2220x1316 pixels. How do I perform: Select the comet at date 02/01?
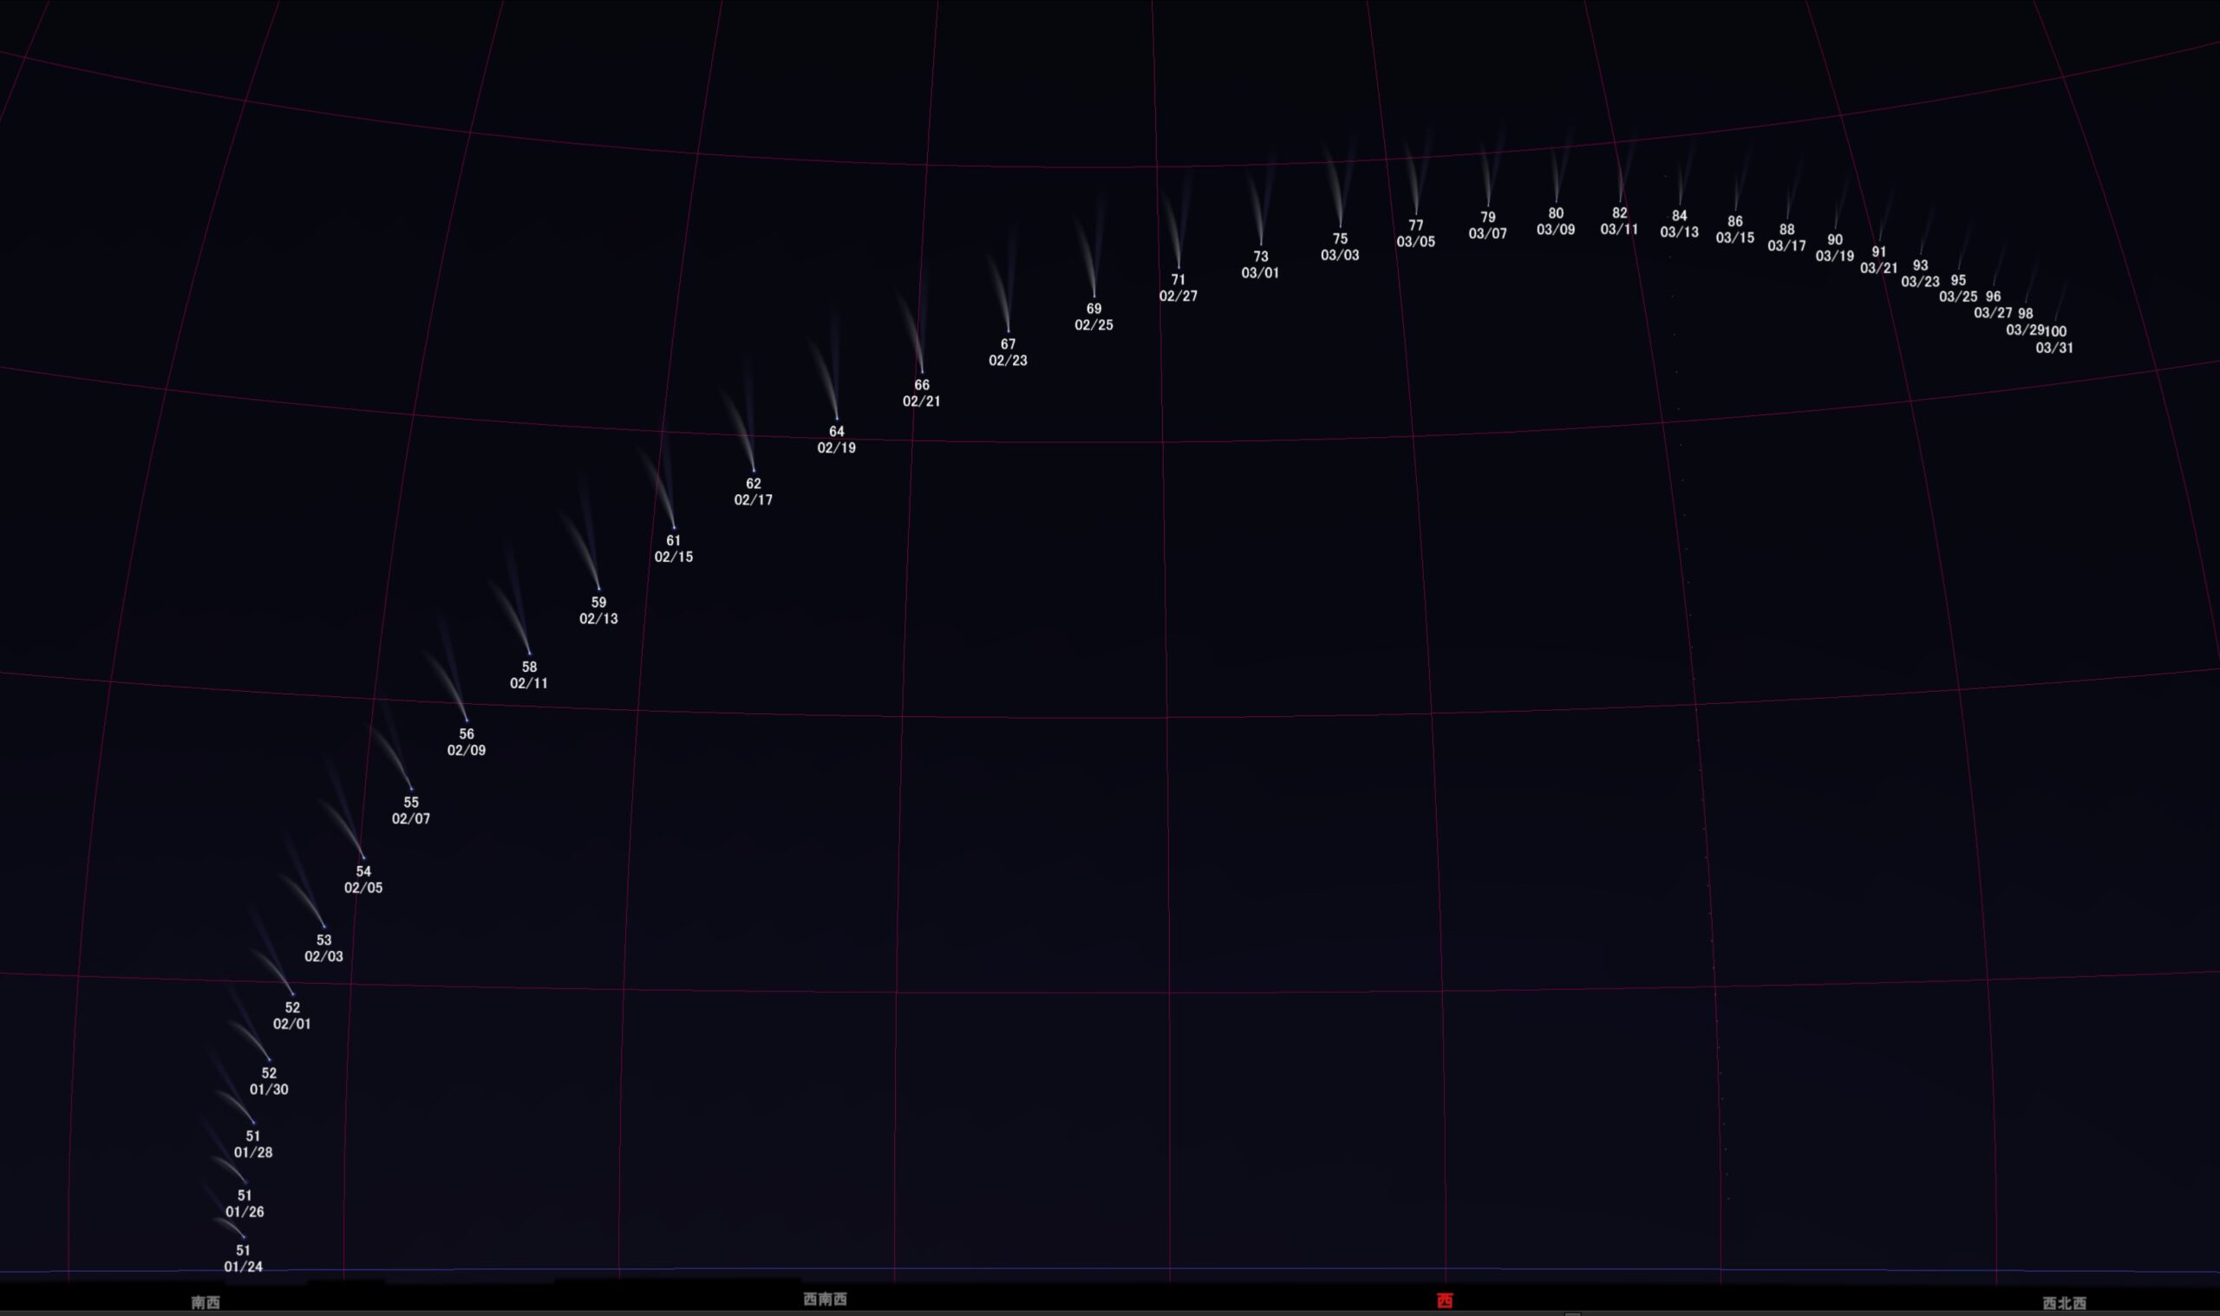click(x=293, y=994)
